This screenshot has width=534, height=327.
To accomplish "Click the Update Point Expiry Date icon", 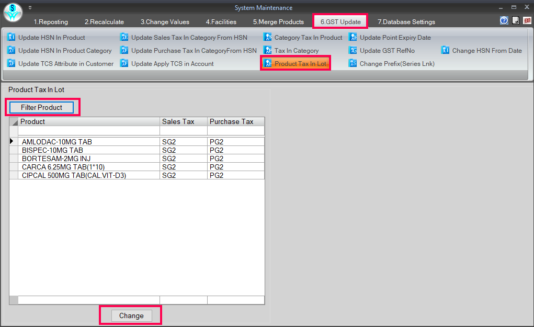I will point(353,37).
